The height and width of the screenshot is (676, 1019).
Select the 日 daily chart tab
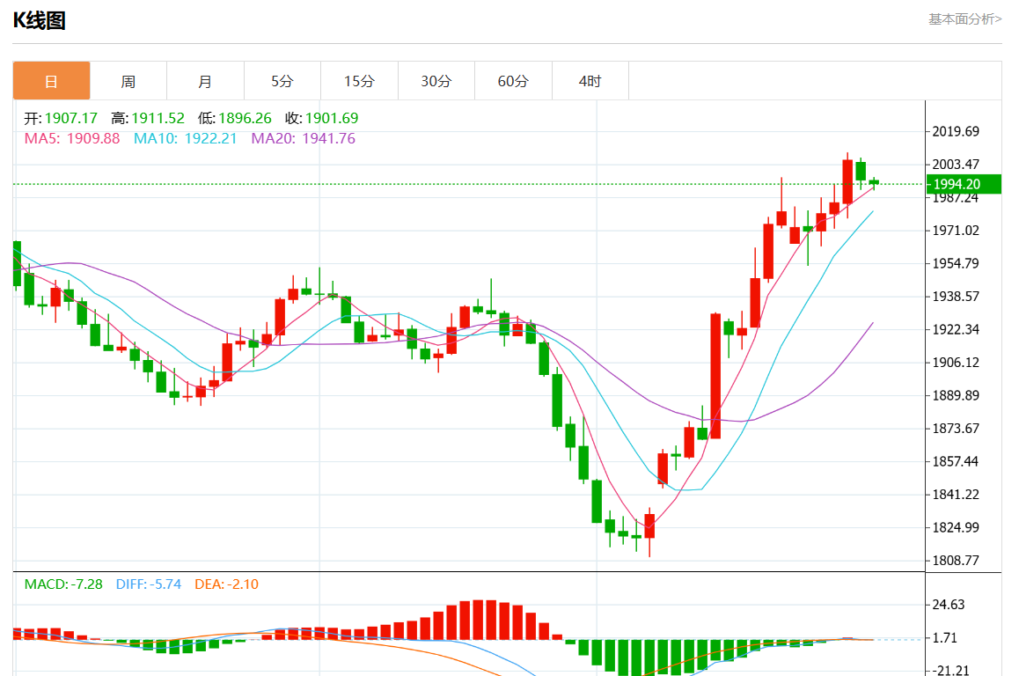click(51, 81)
